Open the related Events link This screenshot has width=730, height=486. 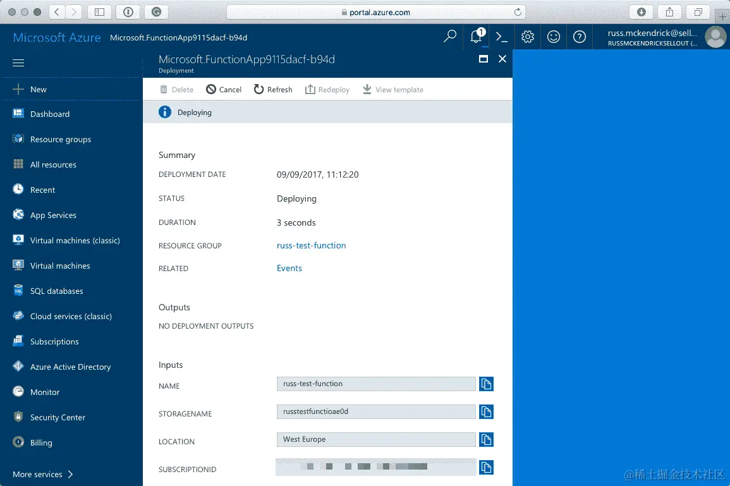click(x=289, y=268)
